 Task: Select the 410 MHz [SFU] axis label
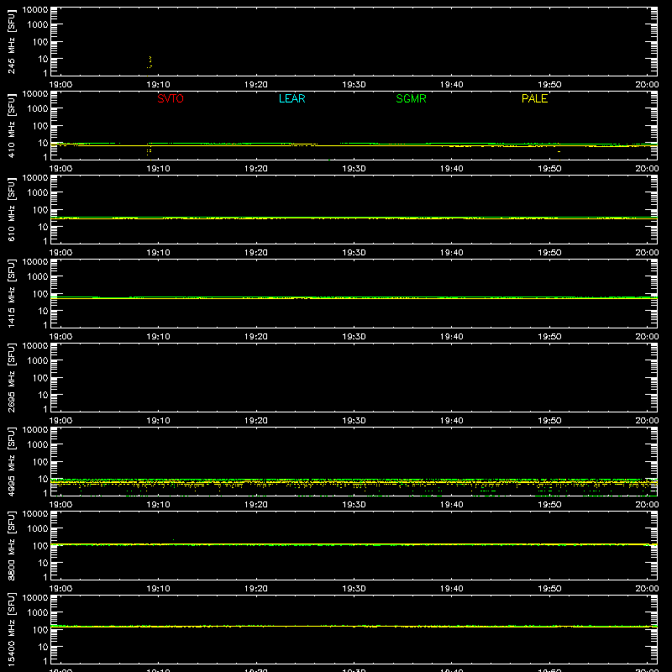(x=11, y=125)
